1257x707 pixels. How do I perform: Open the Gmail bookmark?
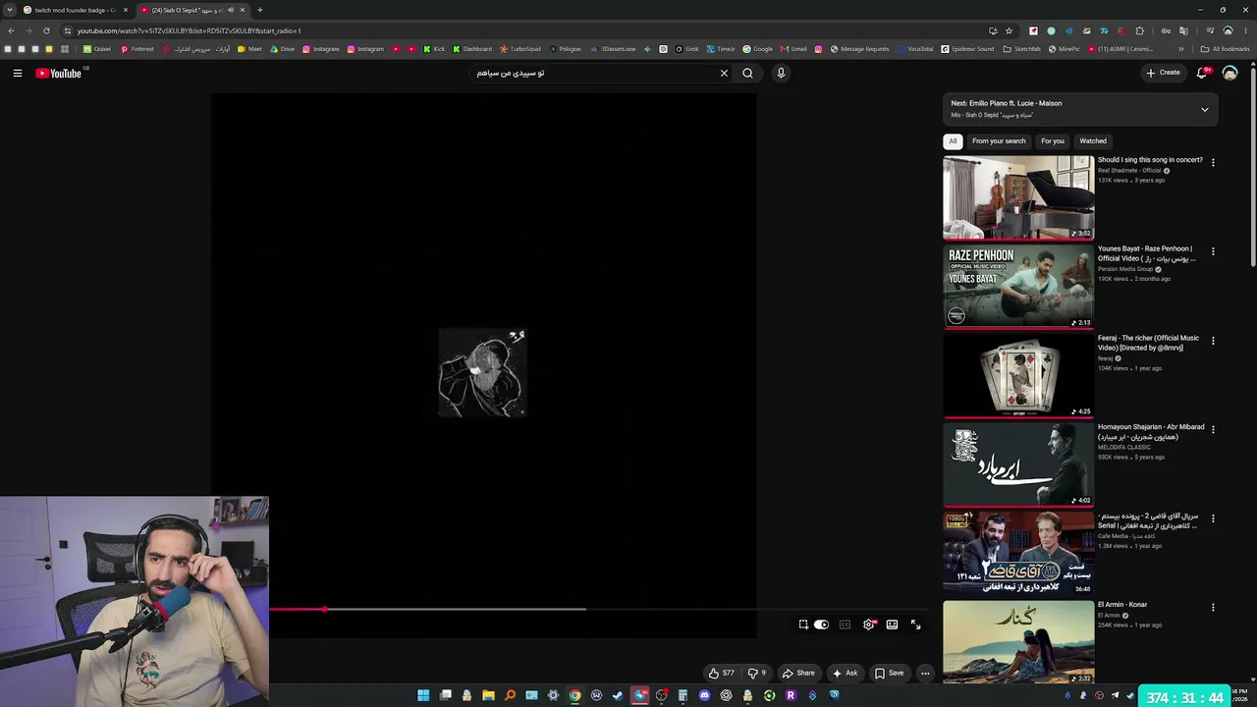[793, 49]
